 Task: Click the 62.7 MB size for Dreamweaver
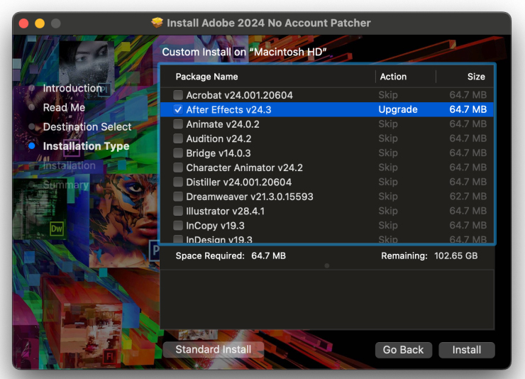(468, 196)
